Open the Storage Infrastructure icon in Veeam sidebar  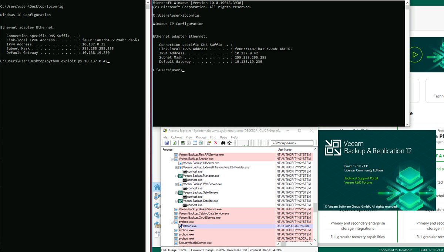[157, 215]
